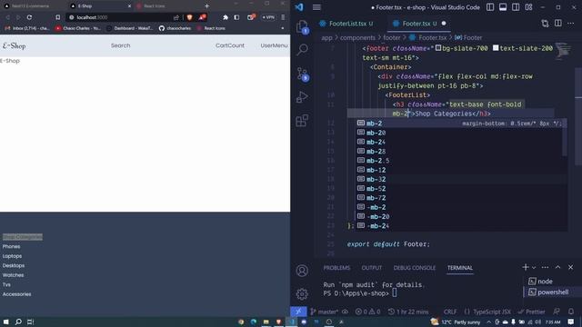Open the TERMINAL panel tab

click(460, 268)
